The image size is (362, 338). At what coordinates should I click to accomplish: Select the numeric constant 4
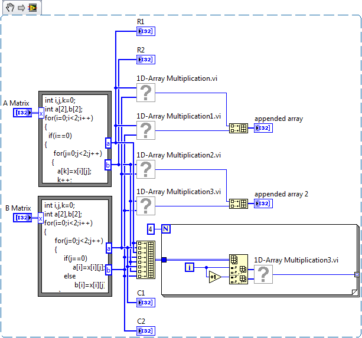151,229
